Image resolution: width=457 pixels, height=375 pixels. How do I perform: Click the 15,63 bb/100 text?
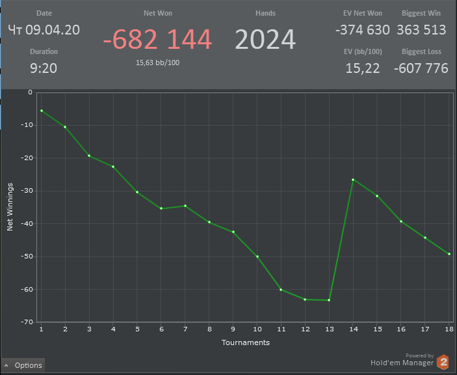[158, 63]
